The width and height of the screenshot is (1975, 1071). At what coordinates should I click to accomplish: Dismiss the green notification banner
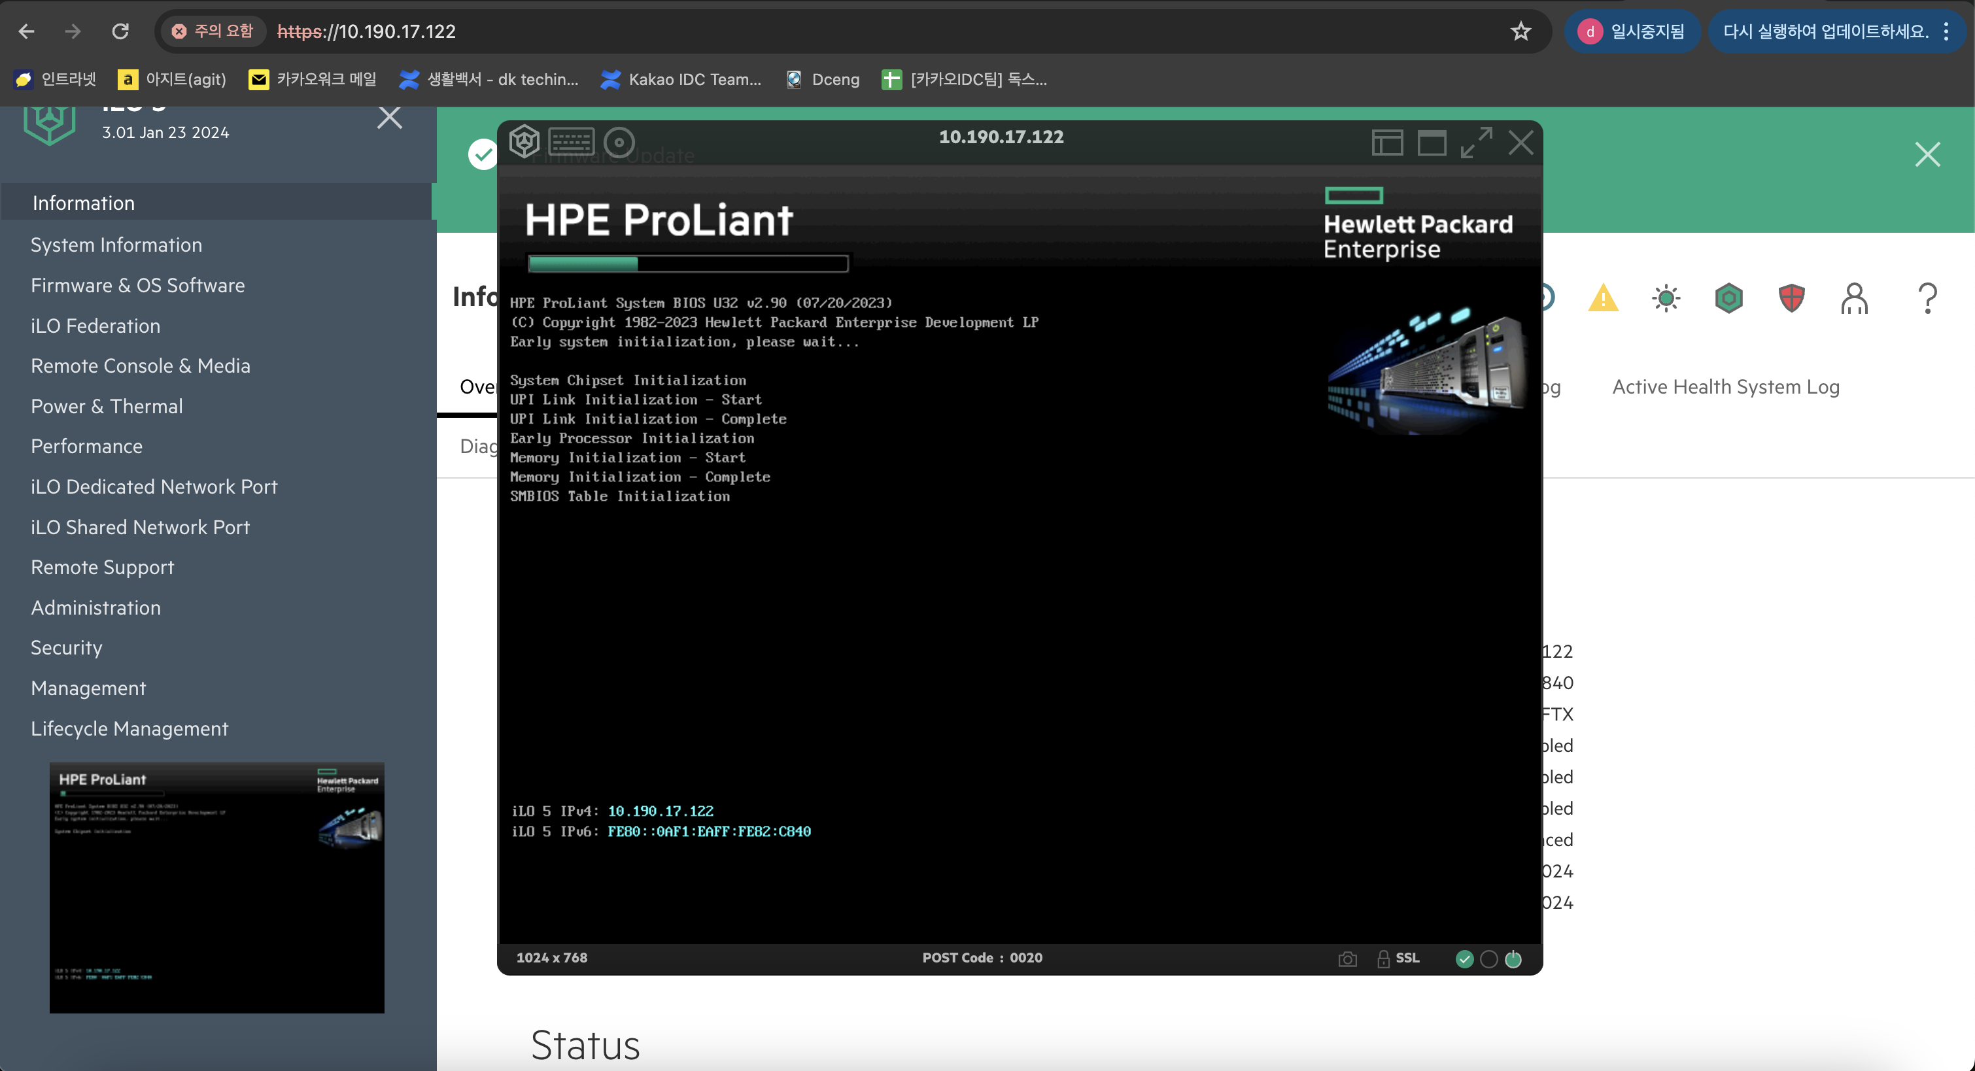[1927, 155]
